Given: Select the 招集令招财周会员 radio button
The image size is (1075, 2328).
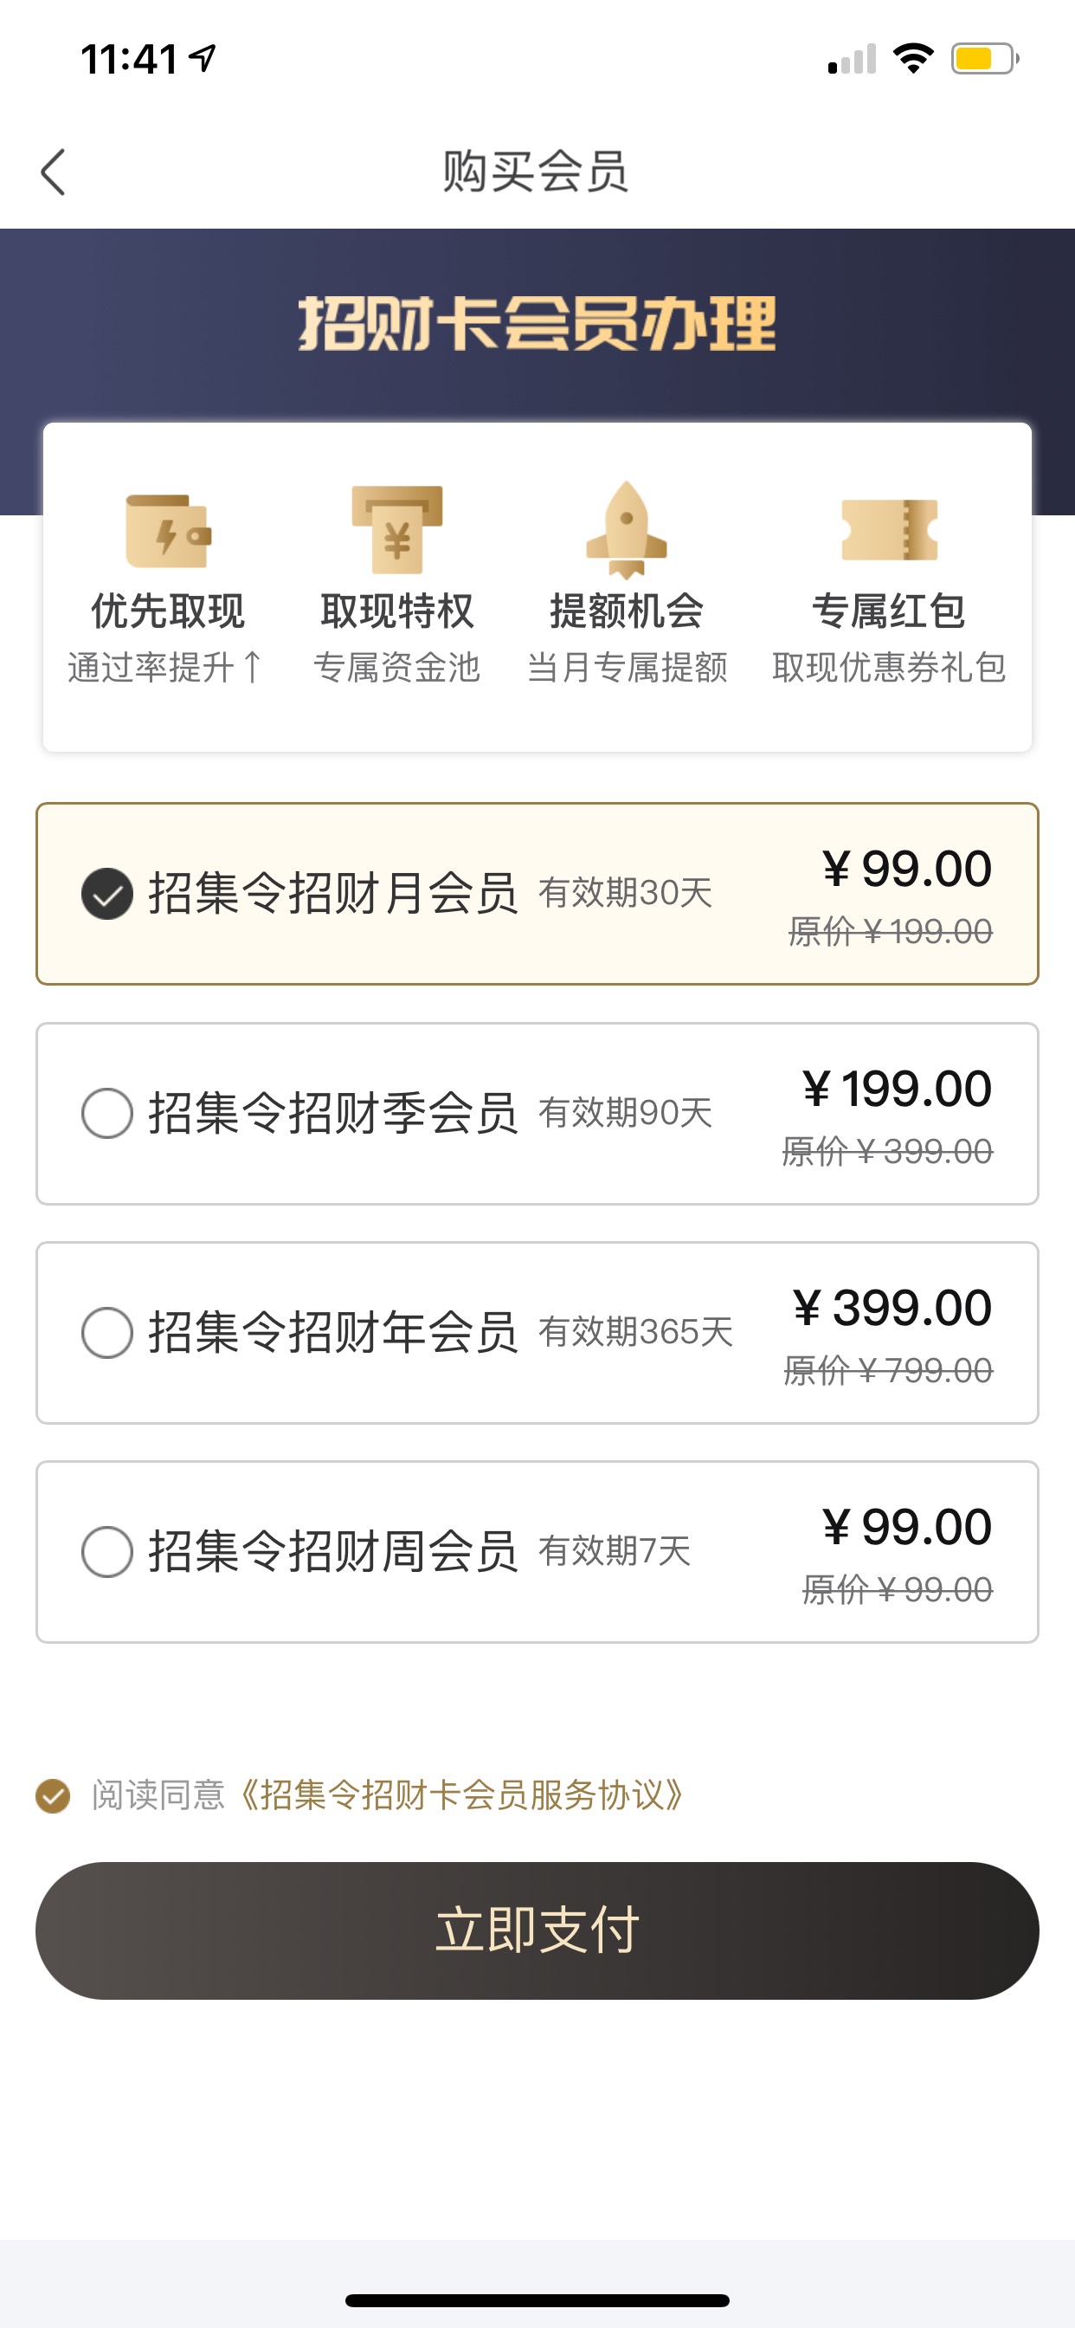Looking at the screenshot, I should click(107, 1552).
